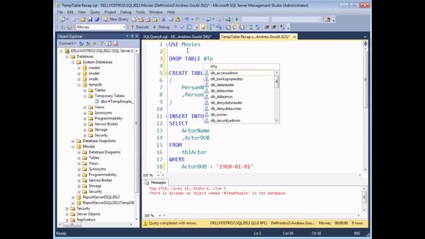Click the Refresh icon in Object Explorer toolbar
This screenshot has width=425, height=239.
[108, 43]
